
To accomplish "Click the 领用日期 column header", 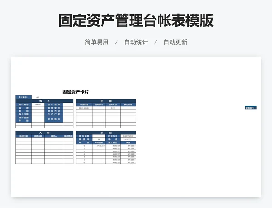I will coord(84,104).
